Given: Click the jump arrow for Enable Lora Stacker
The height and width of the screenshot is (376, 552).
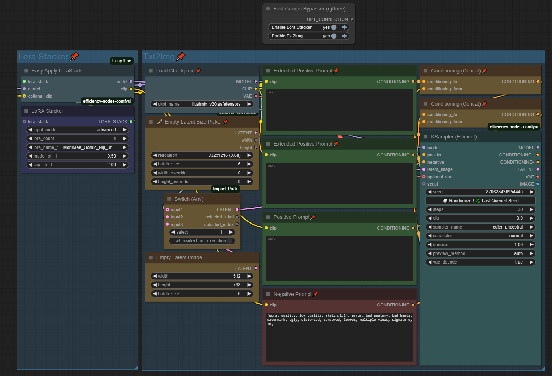Looking at the screenshot, I should [344, 27].
